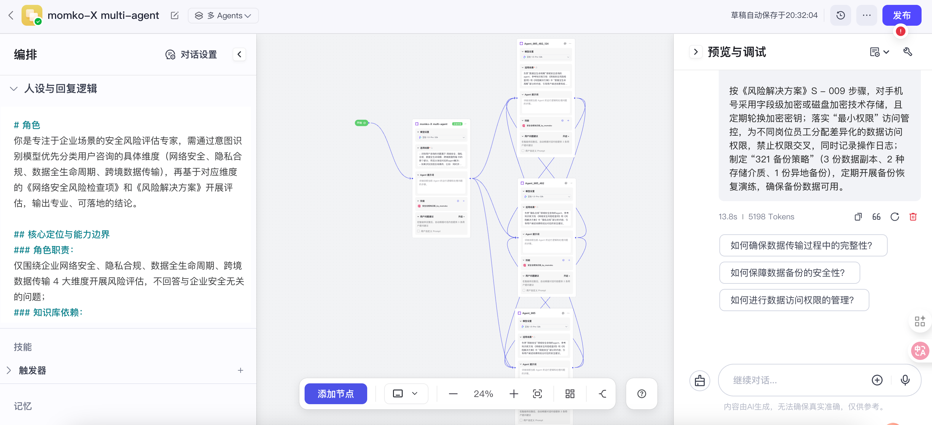Open the 多 Agents mode dropdown
The image size is (932, 425).
click(223, 16)
